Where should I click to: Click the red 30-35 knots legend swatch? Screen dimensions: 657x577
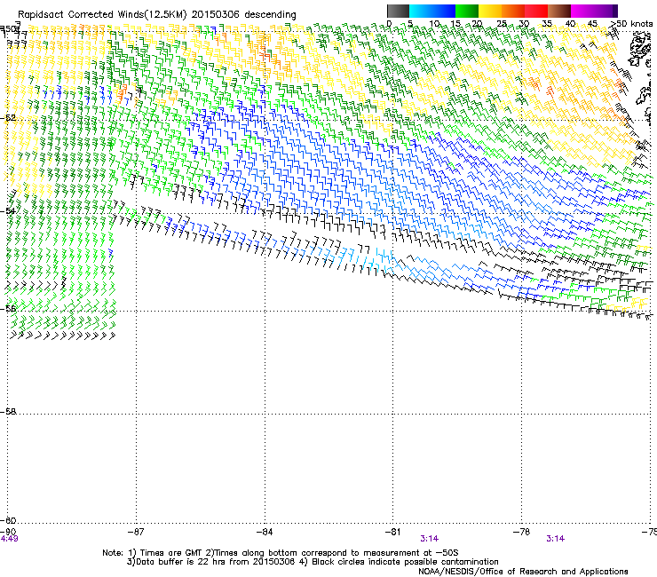[536, 11]
